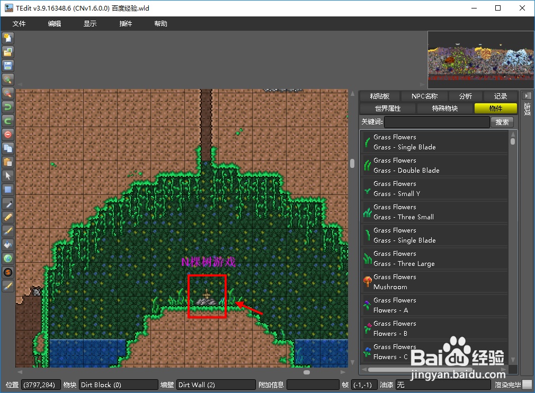Zoom out with the magnifier minus icon
This screenshot has width=535, height=393.
point(8,93)
